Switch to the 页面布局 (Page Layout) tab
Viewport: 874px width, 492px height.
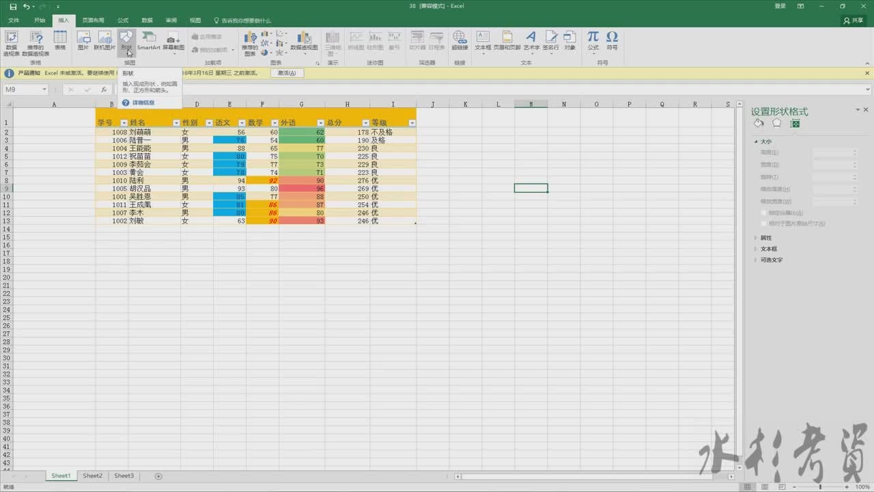[93, 20]
